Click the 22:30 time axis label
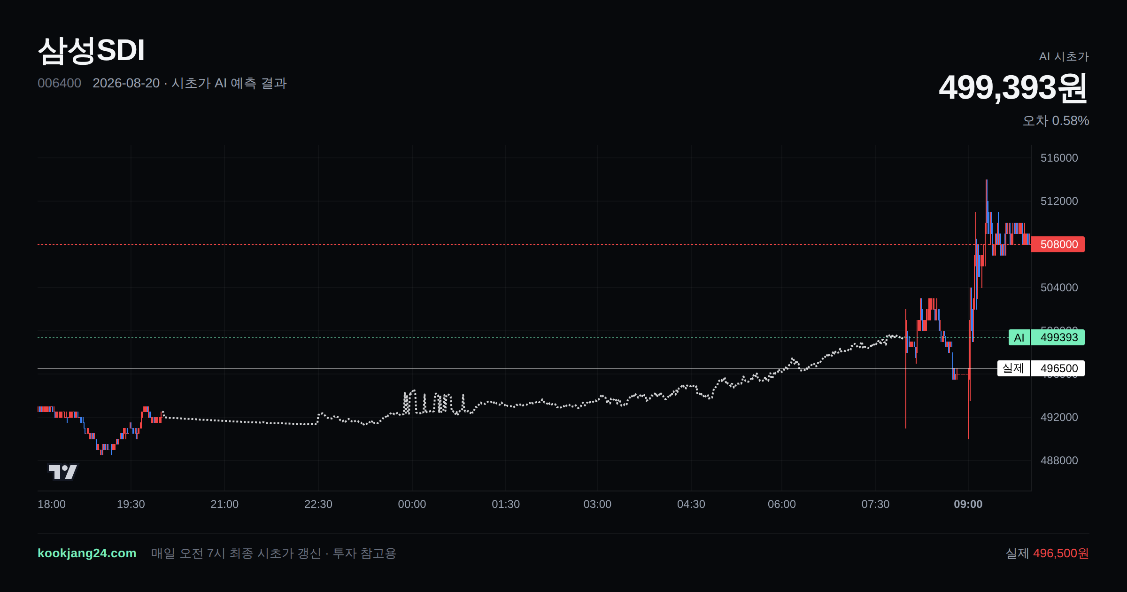The height and width of the screenshot is (592, 1127). [318, 504]
